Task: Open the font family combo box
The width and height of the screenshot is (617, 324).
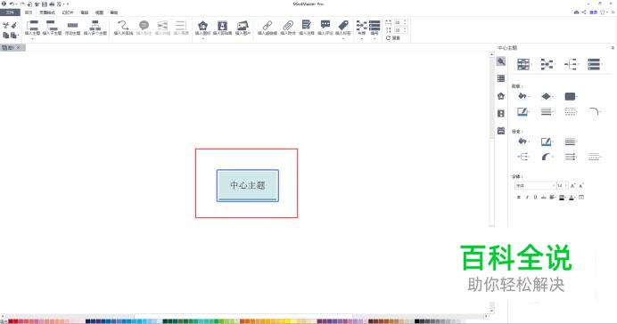Action: click(x=535, y=185)
